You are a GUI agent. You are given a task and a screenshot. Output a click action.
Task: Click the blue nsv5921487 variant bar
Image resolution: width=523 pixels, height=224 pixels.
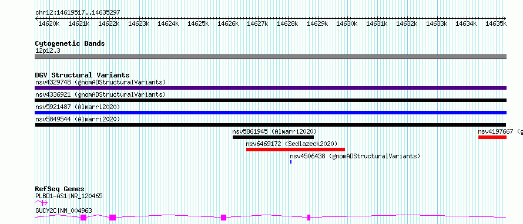[270, 113]
